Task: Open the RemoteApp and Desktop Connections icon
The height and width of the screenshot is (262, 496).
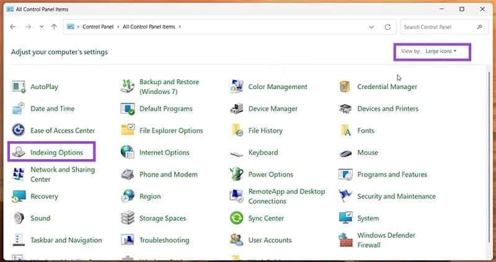Action: click(x=236, y=196)
